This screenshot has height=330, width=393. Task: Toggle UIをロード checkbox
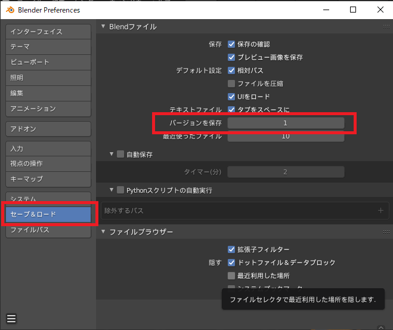231,97
